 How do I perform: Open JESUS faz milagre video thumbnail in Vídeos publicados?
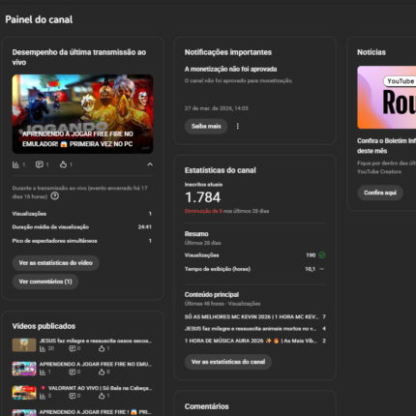[x=24, y=344]
